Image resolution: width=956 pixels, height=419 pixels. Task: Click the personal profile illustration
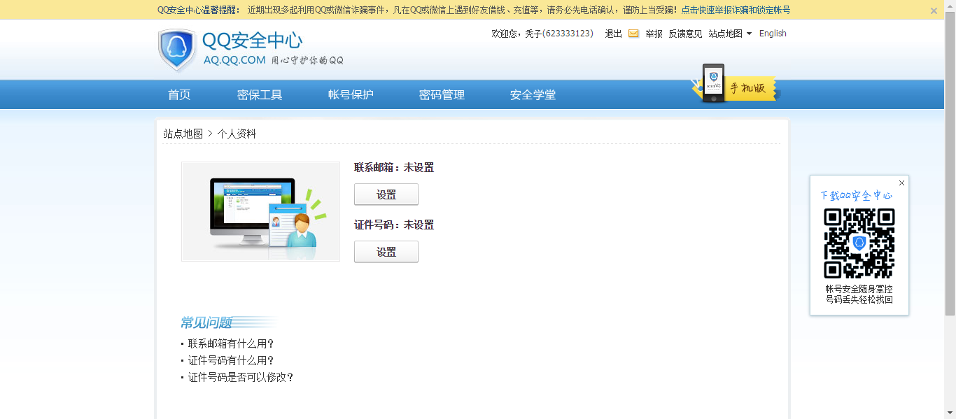[260, 212]
